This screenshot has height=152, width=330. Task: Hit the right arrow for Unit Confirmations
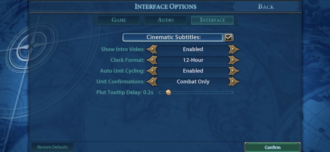click(x=234, y=82)
